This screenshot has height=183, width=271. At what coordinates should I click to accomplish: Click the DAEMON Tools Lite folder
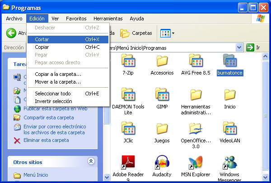tap(129, 95)
